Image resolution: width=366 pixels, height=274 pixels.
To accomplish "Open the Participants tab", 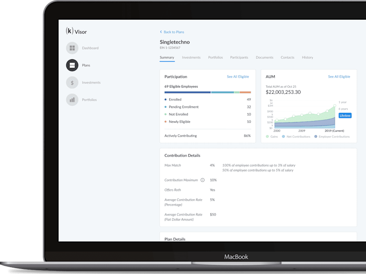I will [x=239, y=58].
